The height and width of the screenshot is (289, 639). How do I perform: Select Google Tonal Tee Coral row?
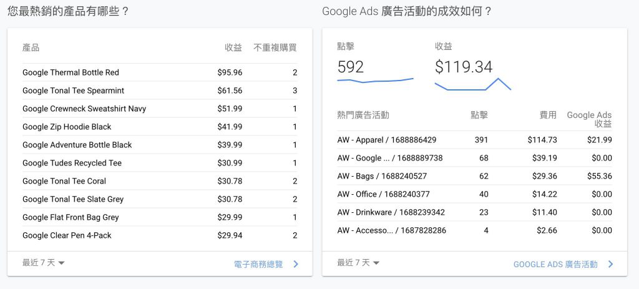tap(160, 181)
